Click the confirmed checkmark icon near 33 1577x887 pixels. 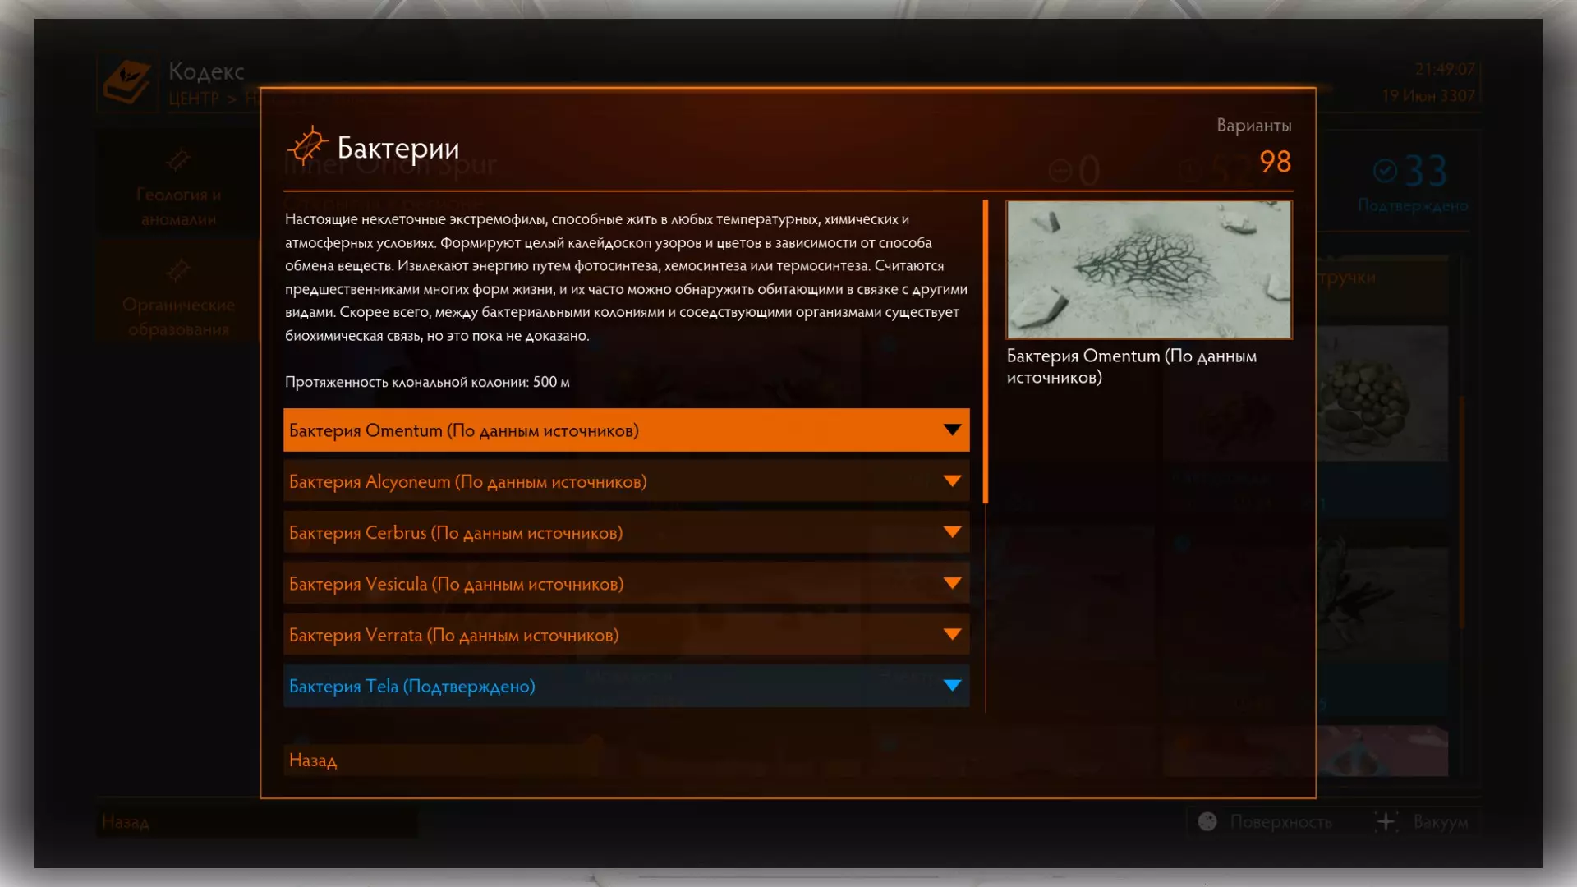pos(1385,171)
